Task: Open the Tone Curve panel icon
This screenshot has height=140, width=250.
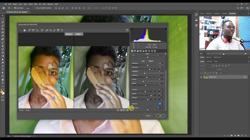Action: point(135,51)
